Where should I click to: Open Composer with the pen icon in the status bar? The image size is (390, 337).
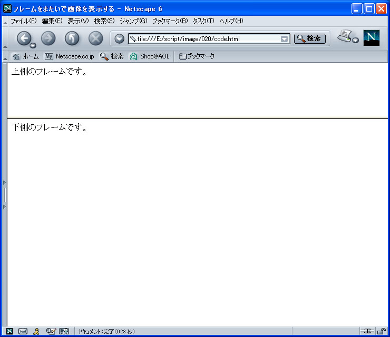[x=51, y=331]
